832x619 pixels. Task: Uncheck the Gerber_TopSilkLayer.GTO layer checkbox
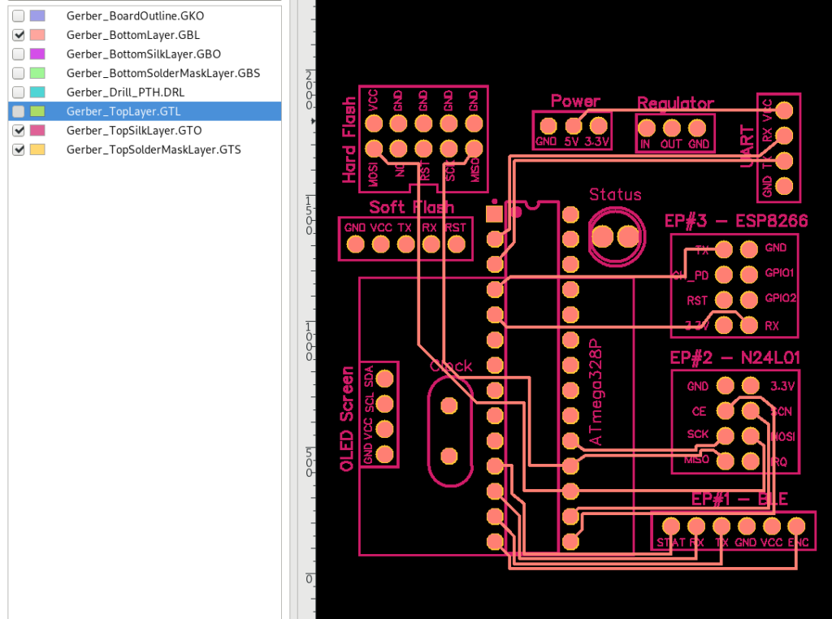[x=19, y=131]
